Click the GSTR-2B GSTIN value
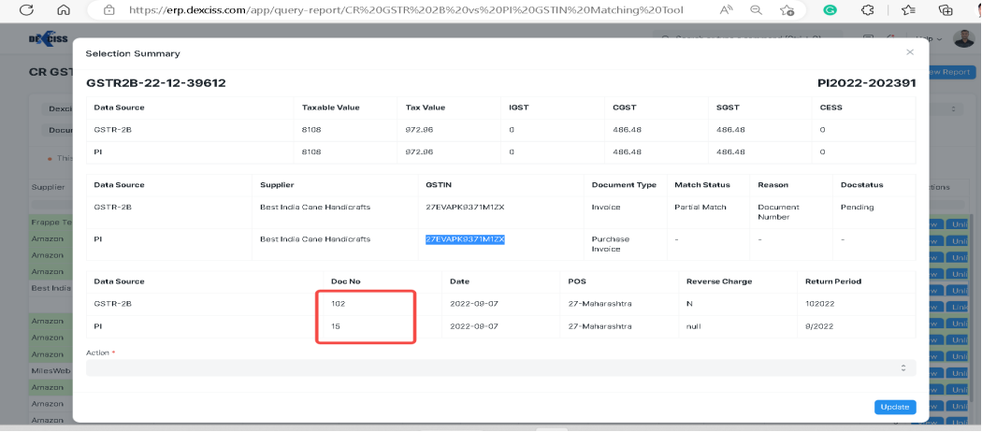 465,207
